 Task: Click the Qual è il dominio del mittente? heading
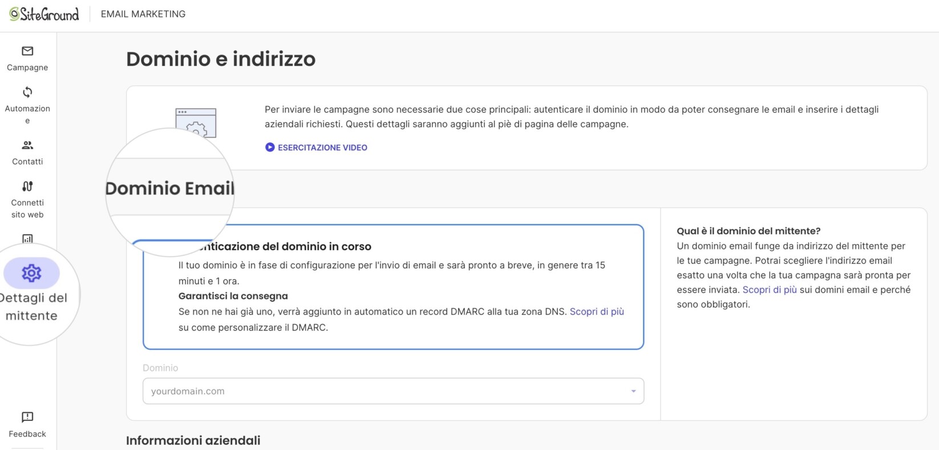point(748,231)
